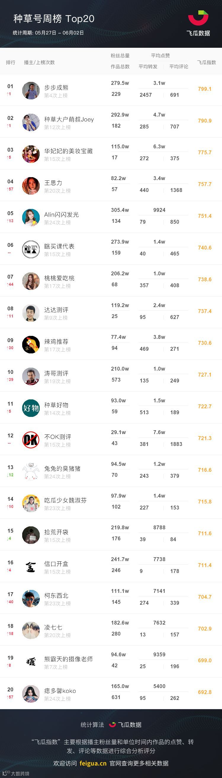
Task: Click the small 飞瓜数据 footer logo icon
Action: (112, 725)
